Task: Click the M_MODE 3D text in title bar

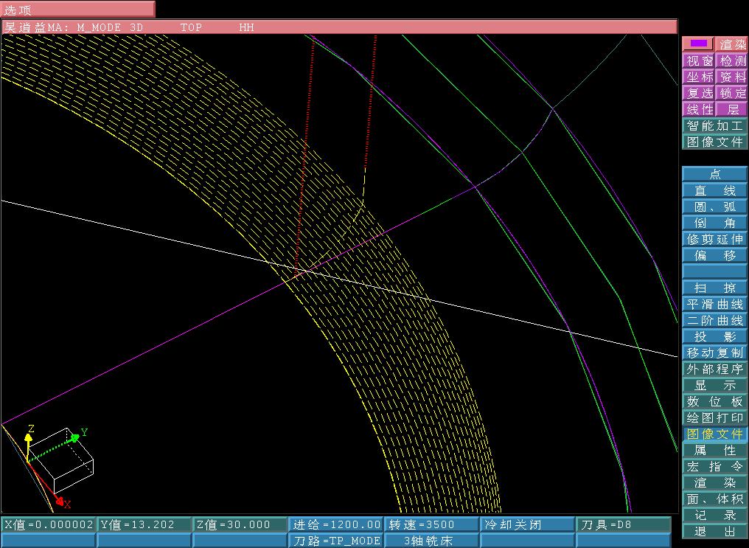Action: coord(110,28)
